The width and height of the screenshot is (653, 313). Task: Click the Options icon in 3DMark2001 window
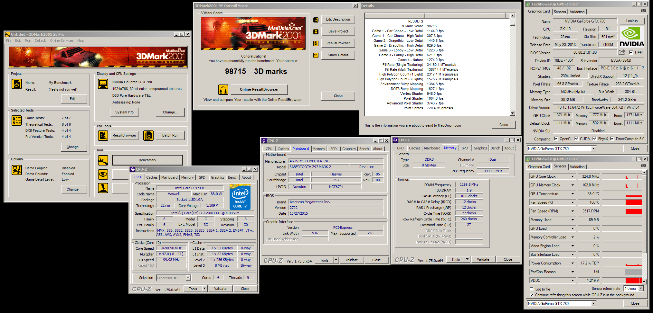pos(17,170)
